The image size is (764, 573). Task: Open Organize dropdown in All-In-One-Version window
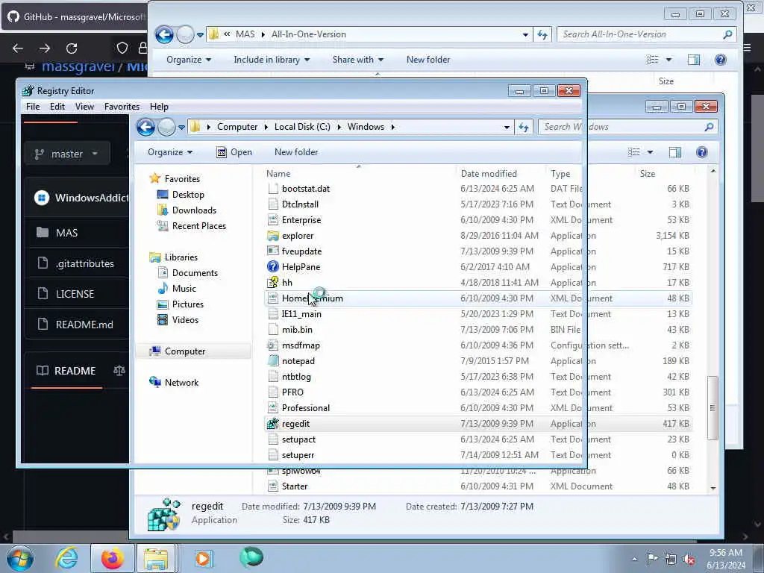click(x=189, y=60)
